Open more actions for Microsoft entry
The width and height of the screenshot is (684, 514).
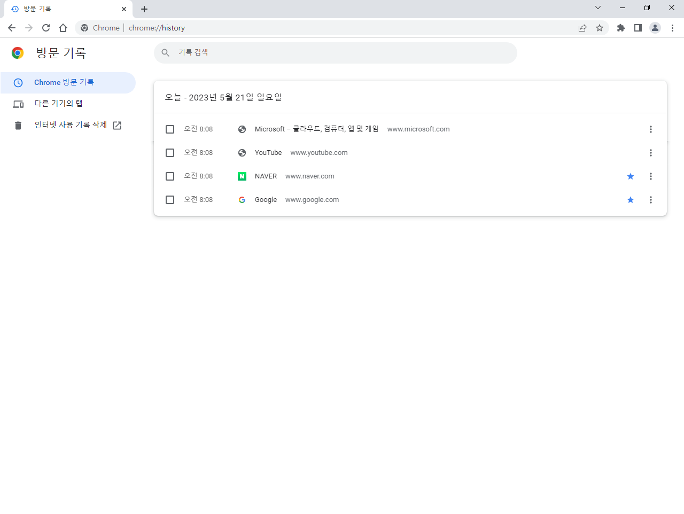[x=651, y=129]
